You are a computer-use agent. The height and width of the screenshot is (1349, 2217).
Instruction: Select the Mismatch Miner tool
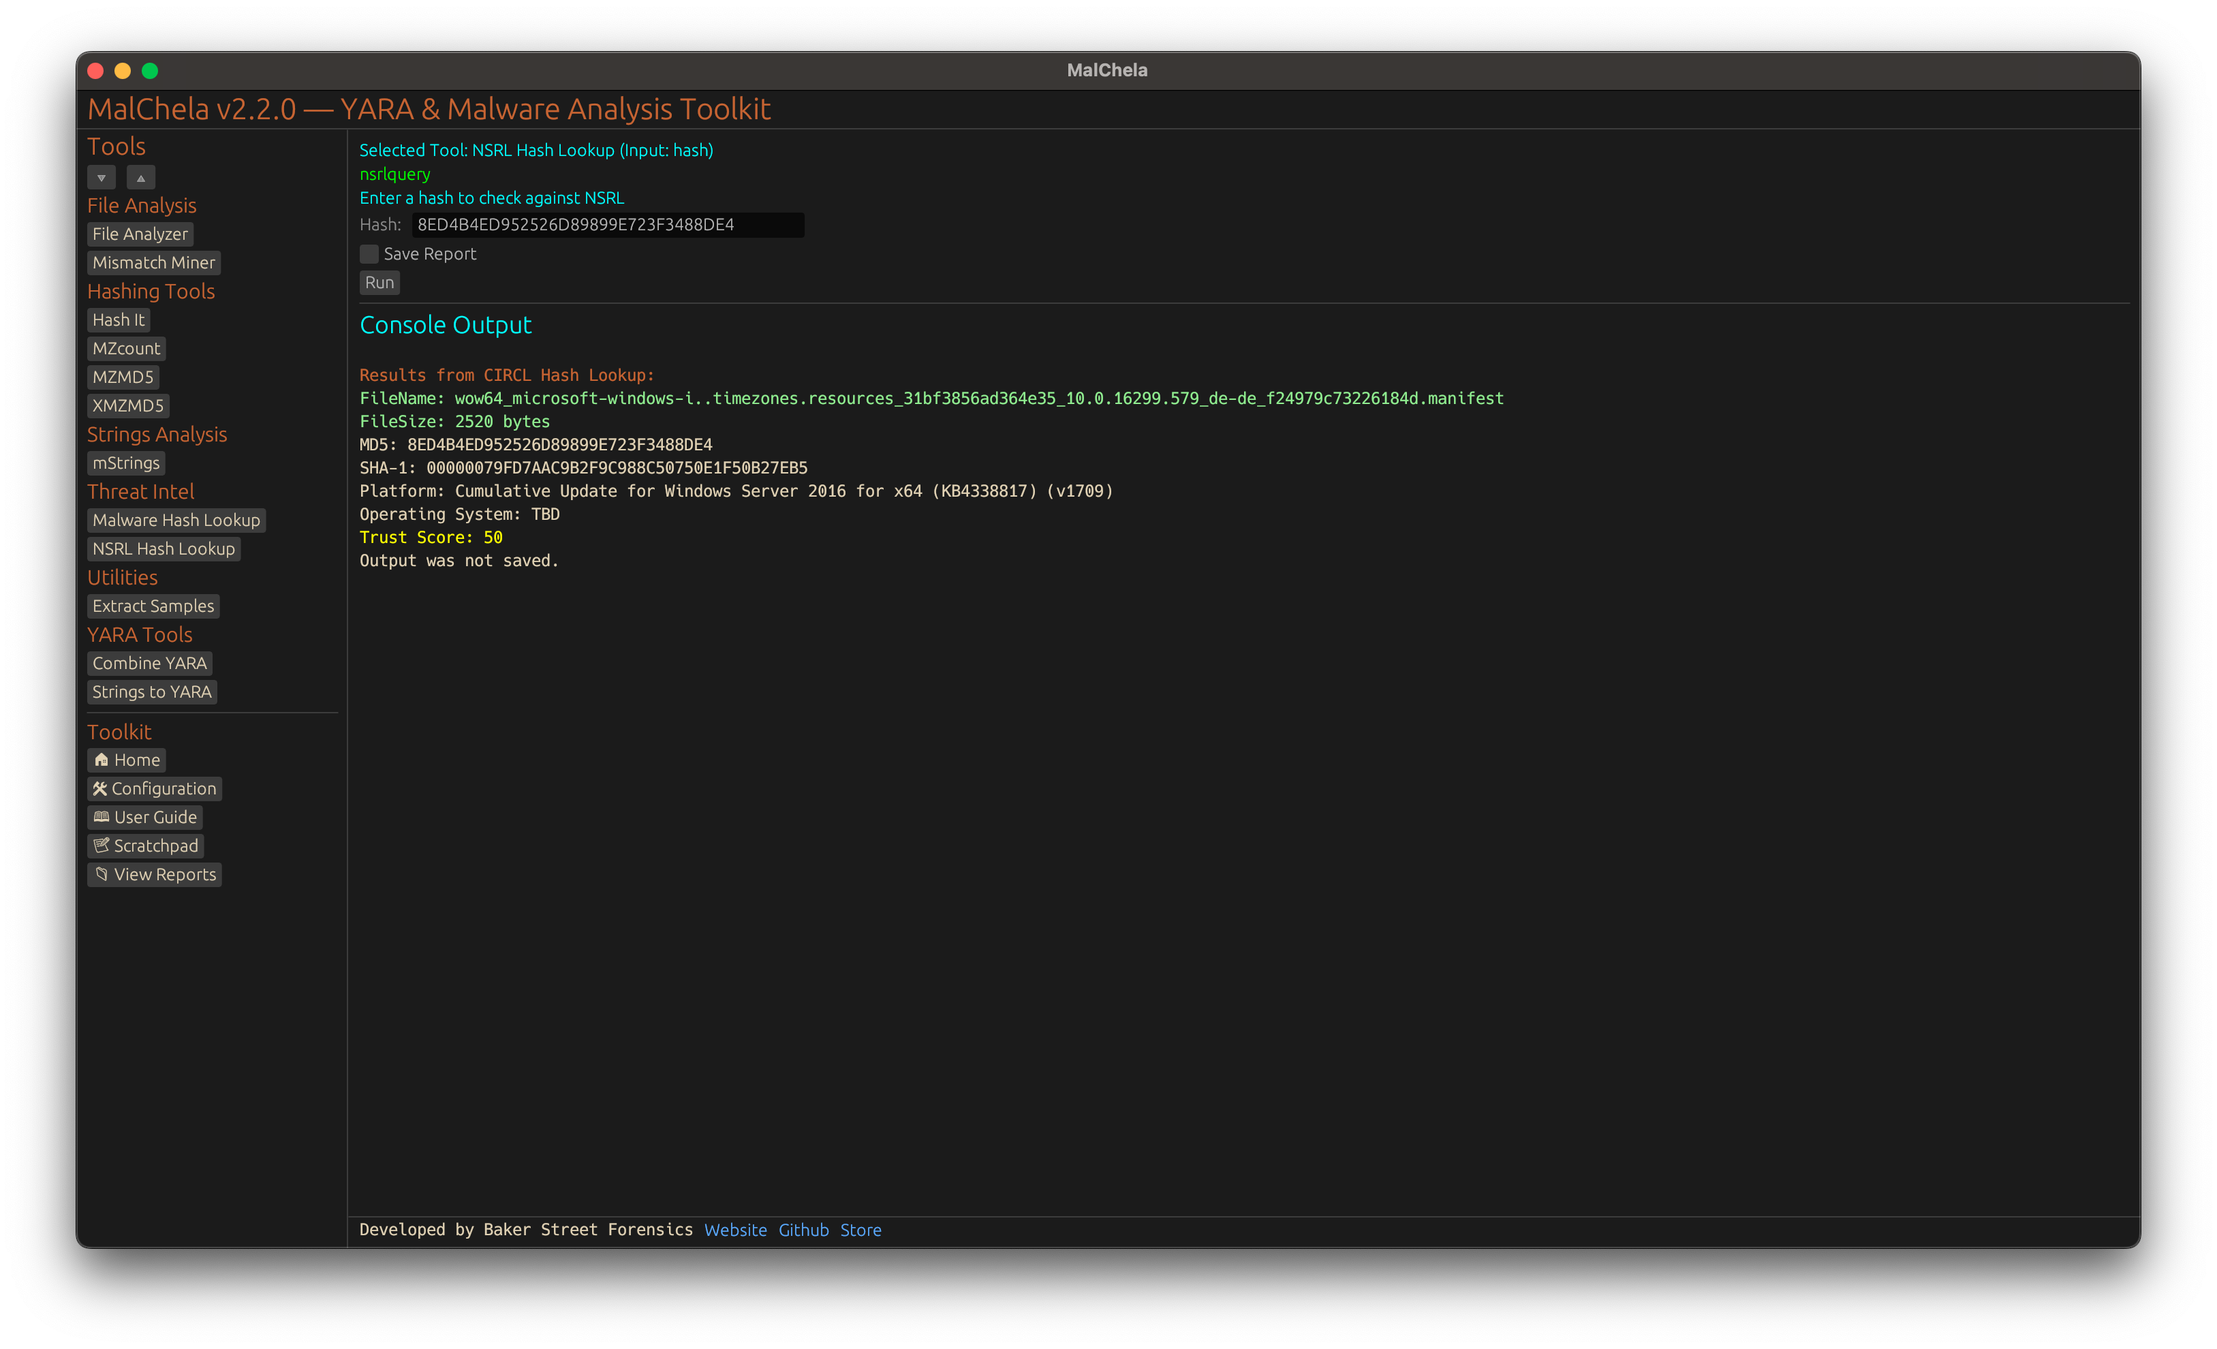[x=154, y=263]
